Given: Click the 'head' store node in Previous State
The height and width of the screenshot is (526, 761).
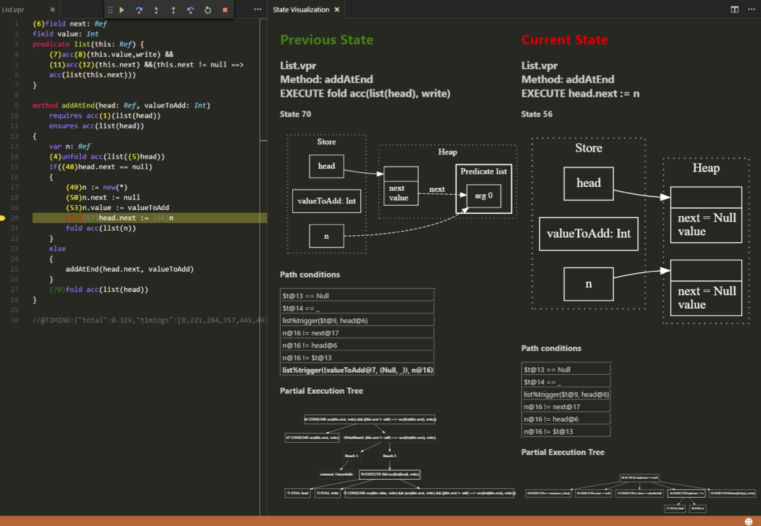Looking at the screenshot, I should click(x=326, y=166).
